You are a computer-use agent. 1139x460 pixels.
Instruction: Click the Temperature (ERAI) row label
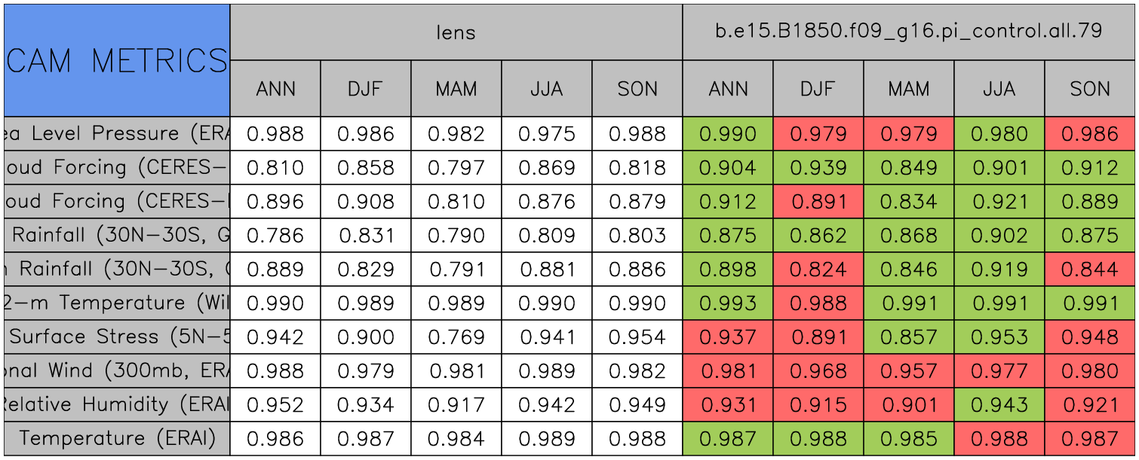[117, 438]
